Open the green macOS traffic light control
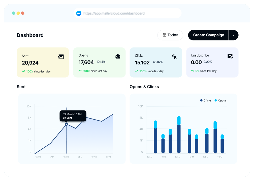Image resolution: width=254 pixels, height=181 pixels. 14,13
